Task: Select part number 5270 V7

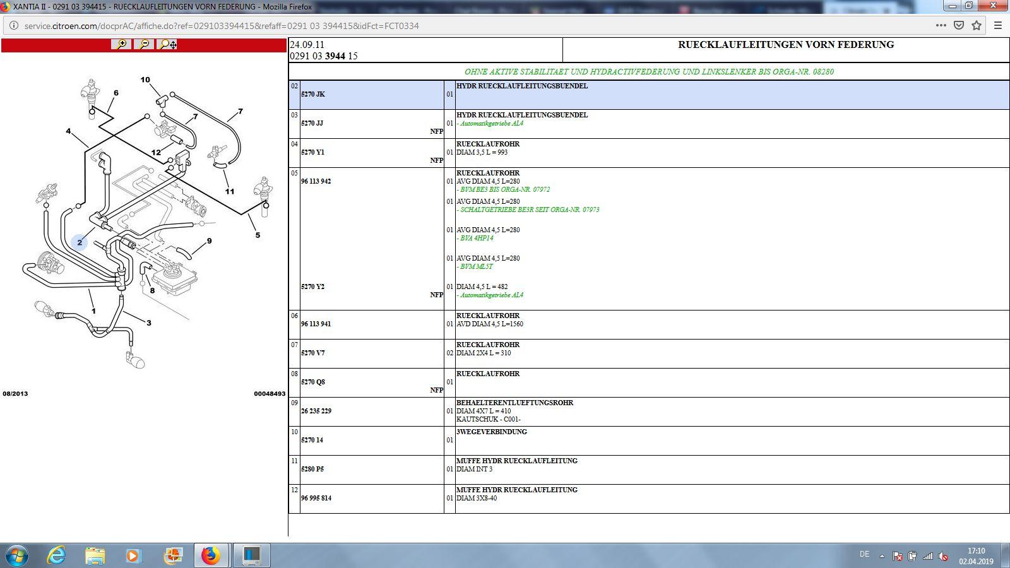Action: tap(313, 353)
